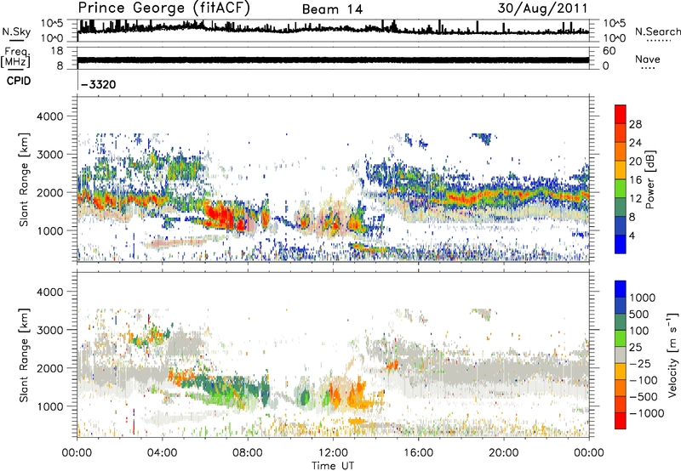Click the CPID value "-3320"
681x471 pixels.
(99, 84)
